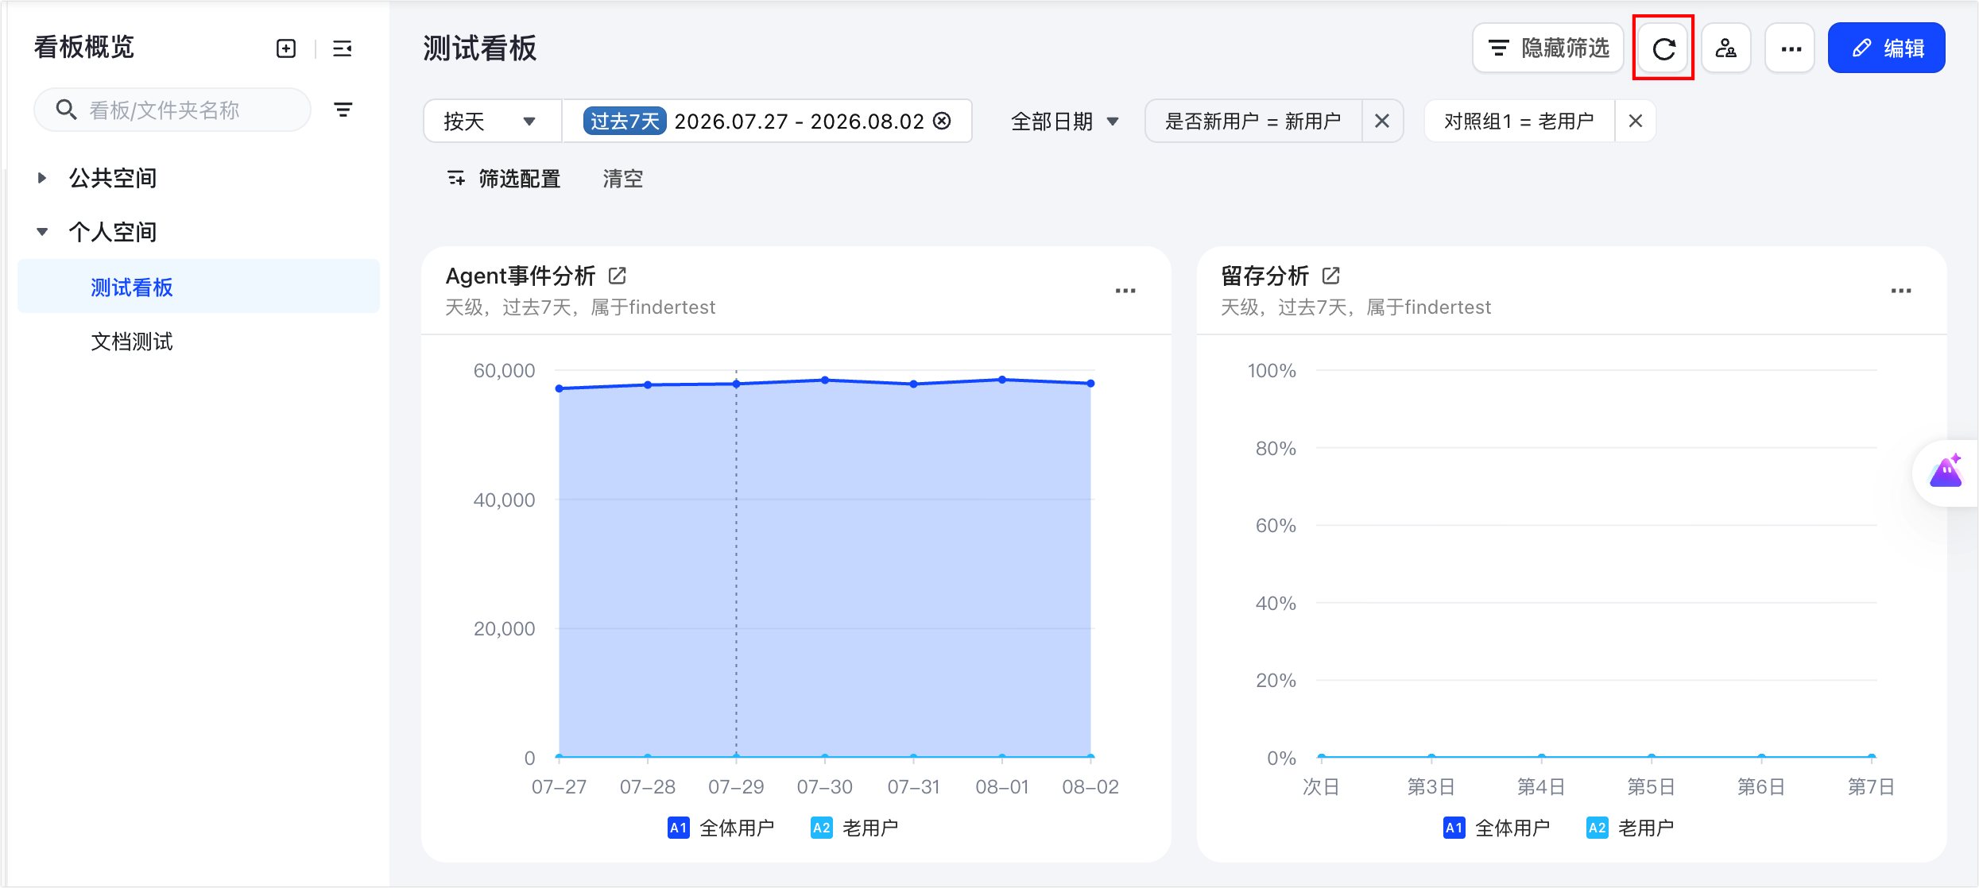
Task: Click the 隐藏筛选 button
Action: (1548, 48)
